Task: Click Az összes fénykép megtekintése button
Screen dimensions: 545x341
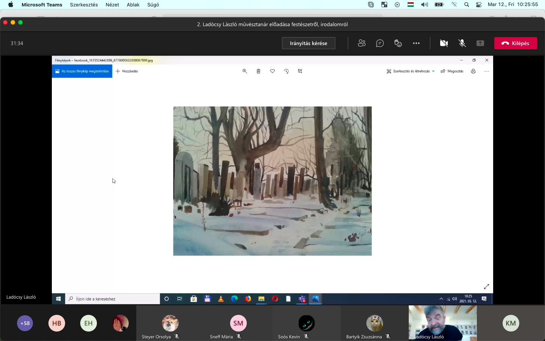Action: point(82,71)
